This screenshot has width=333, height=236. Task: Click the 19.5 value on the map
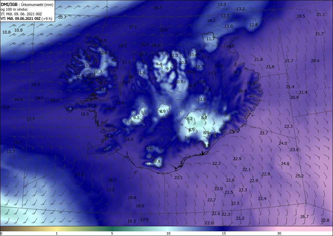(301, 16)
